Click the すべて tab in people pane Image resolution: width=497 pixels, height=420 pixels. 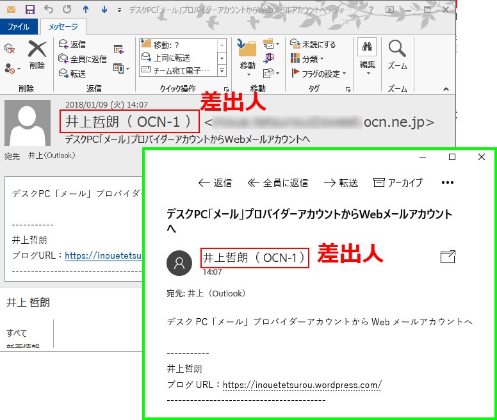coord(17,333)
